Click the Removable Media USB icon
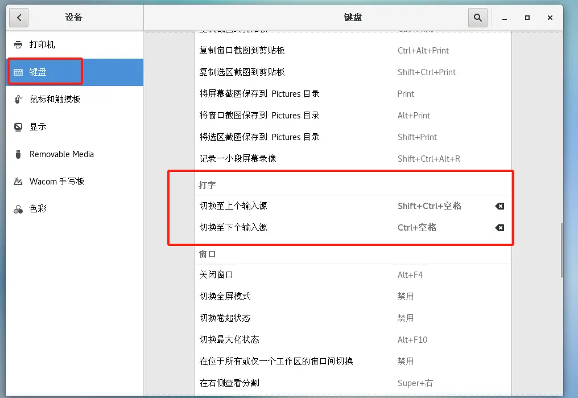This screenshot has width=578, height=398. pyautogui.click(x=18, y=154)
